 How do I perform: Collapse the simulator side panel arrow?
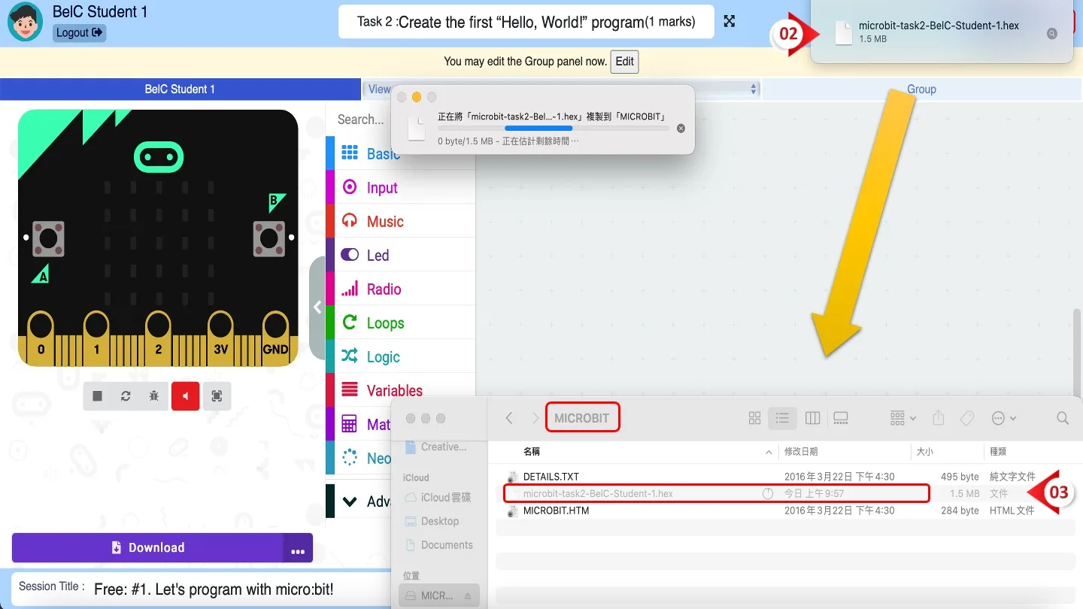317,308
